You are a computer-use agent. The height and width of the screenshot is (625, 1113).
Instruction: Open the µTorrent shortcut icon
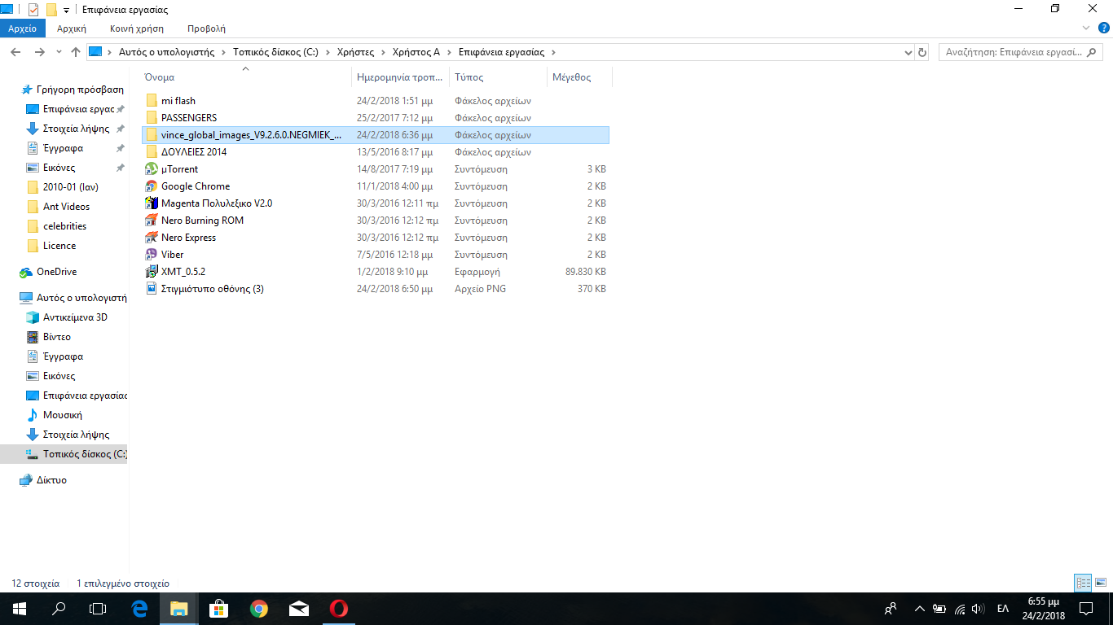(151, 169)
